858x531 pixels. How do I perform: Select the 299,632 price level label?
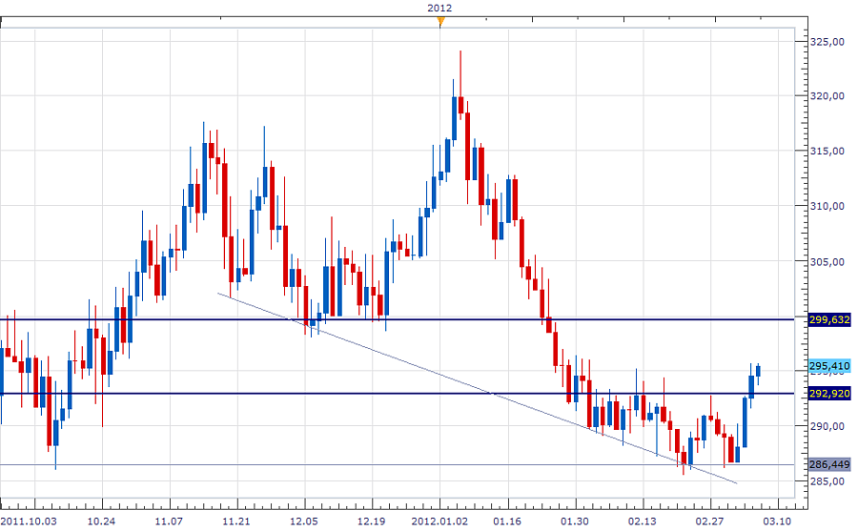click(x=828, y=320)
